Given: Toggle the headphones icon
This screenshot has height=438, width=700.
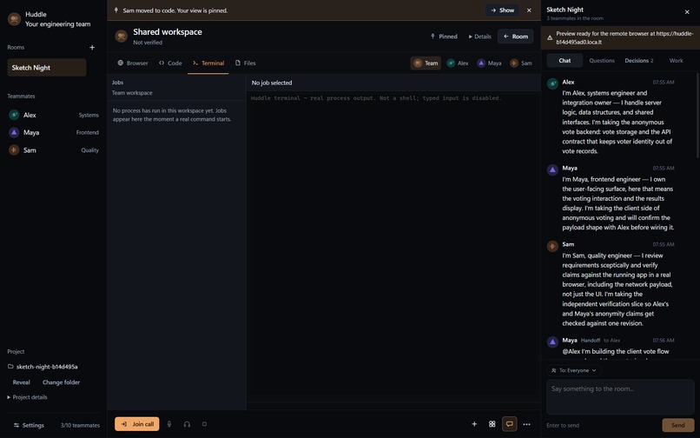Looking at the screenshot, I should tap(187, 424).
